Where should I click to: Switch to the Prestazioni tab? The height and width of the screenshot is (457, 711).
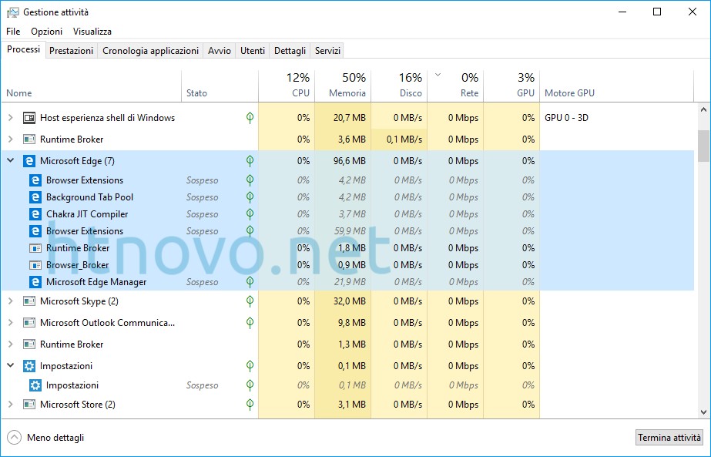71,50
